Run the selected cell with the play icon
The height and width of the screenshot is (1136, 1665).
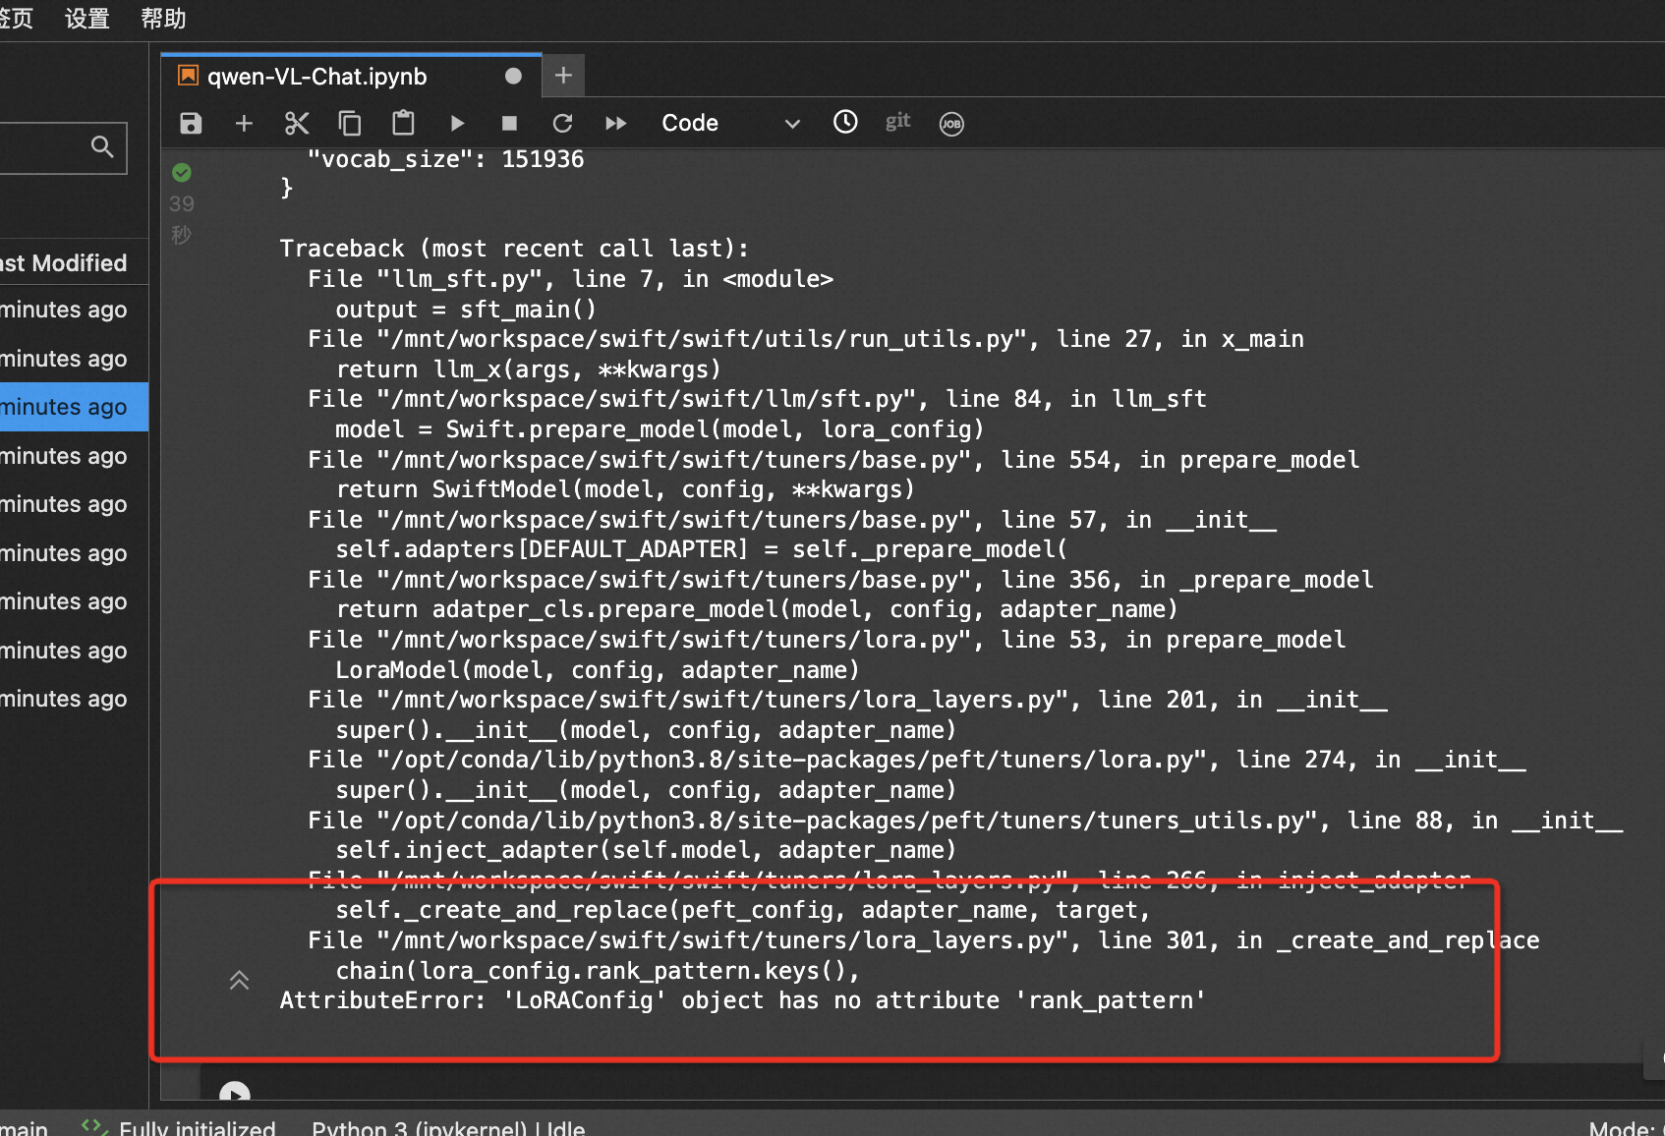pos(457,123)
